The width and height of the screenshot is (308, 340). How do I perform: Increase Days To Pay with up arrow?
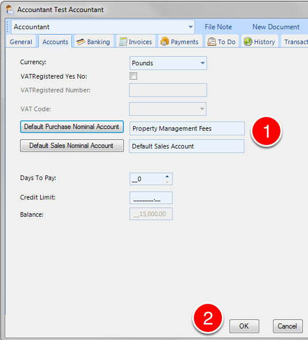167,176
